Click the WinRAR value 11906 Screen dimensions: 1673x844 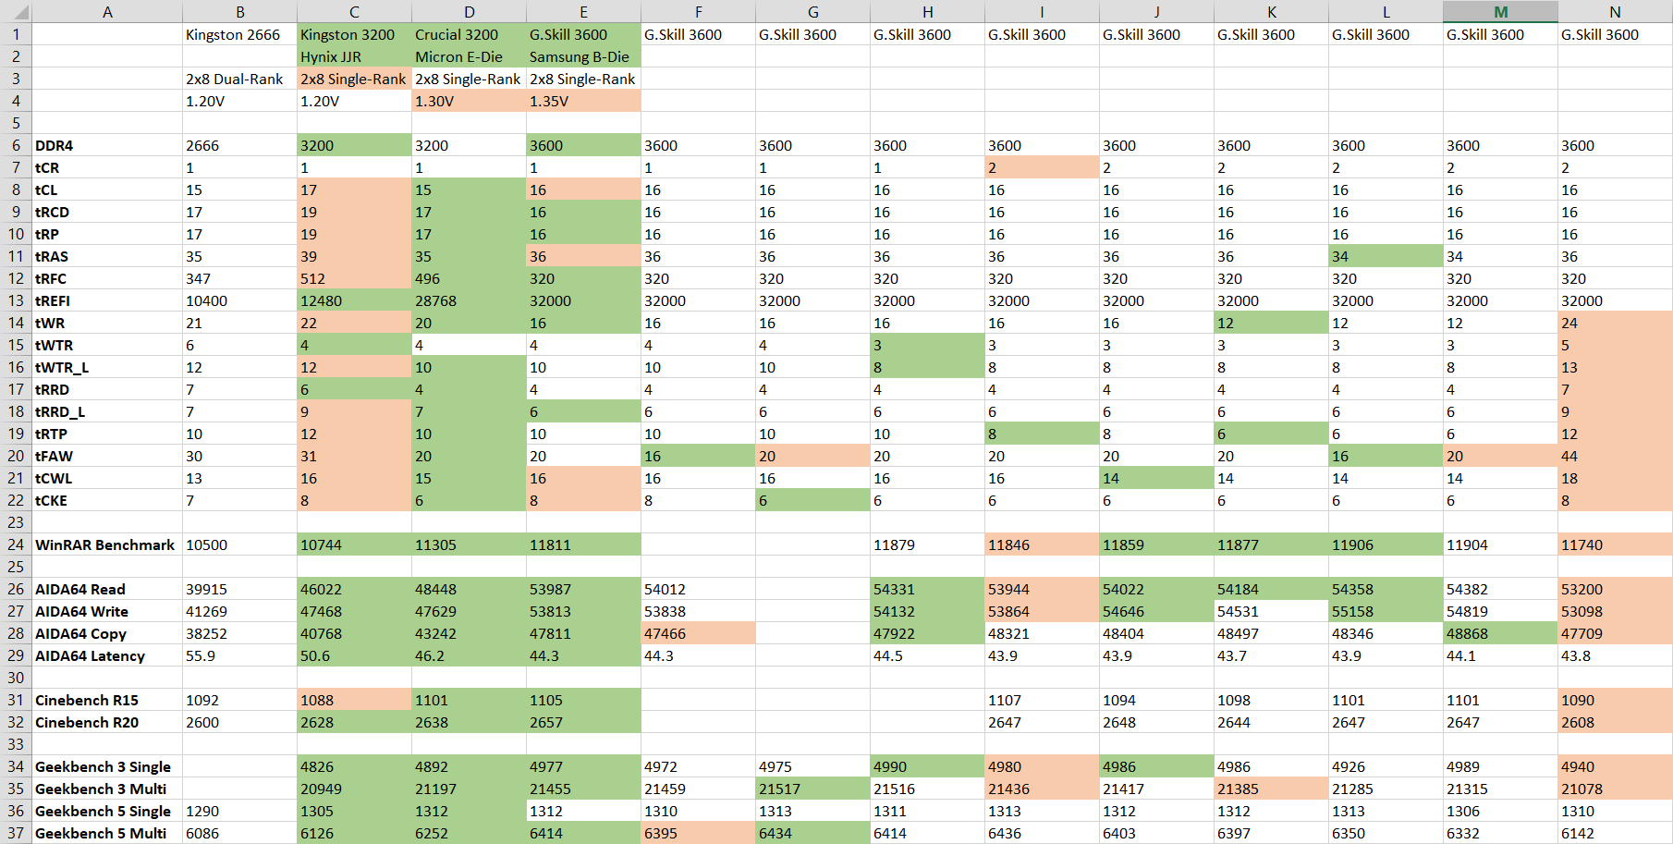(1386, 544)
